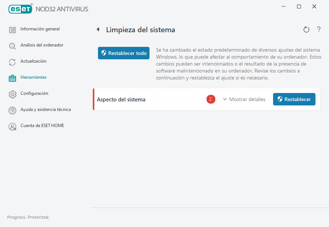Click the Ayuda question mark icon
Image resolution: width=329 pixels, height=227 pixels.
click(x=12, y=109)
